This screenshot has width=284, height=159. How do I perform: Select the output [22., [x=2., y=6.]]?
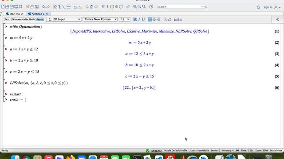pyautogui.click(x=139, y=87)
